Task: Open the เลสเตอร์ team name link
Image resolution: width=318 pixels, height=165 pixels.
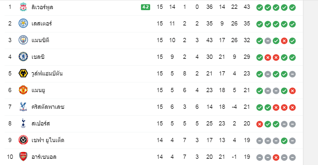Action: coord(42,24)
